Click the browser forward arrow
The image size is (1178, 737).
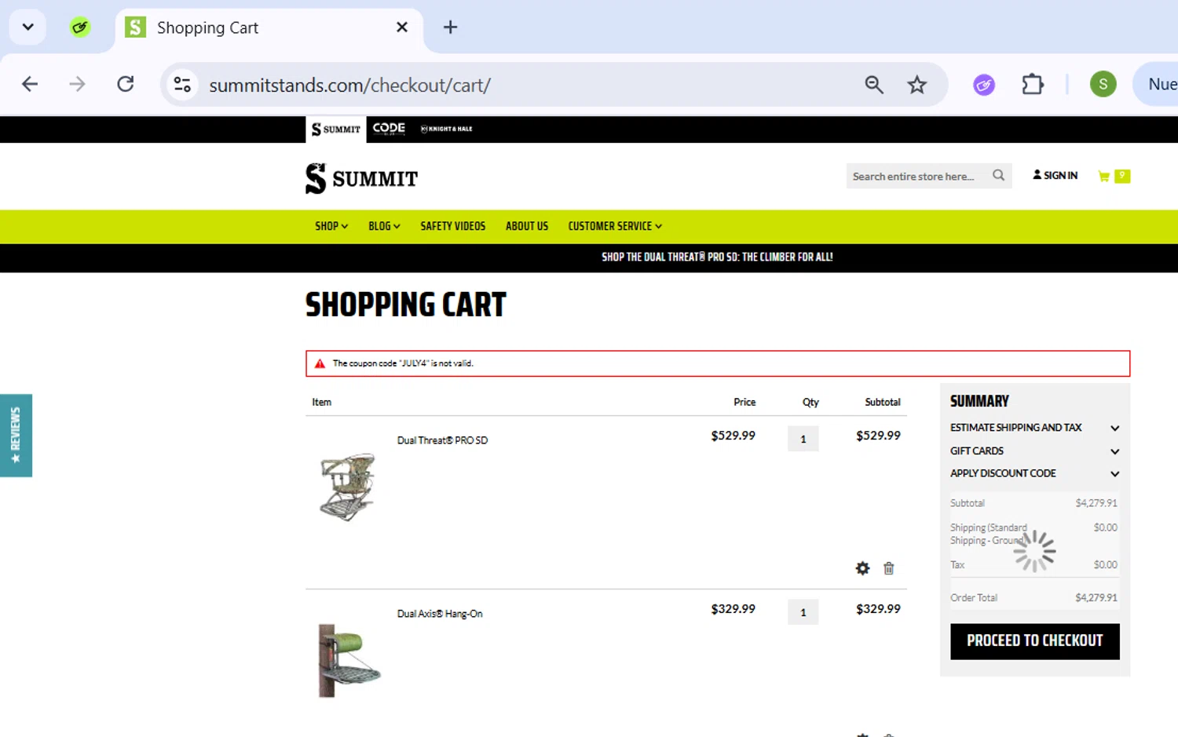(77, 84)
